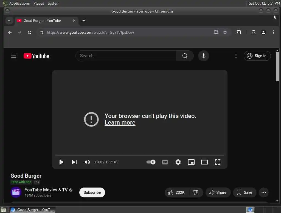This screenshot has width=281, height=213.
Task: Expand the tab search dropdown
Action: click(9, 21)
